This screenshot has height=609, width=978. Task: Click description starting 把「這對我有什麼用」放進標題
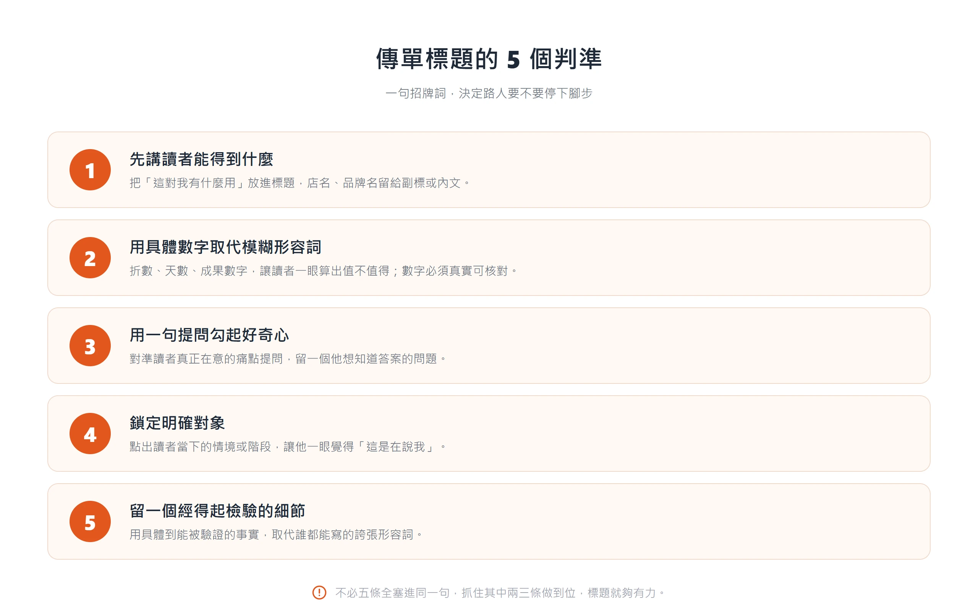click(x=300, y=183)
